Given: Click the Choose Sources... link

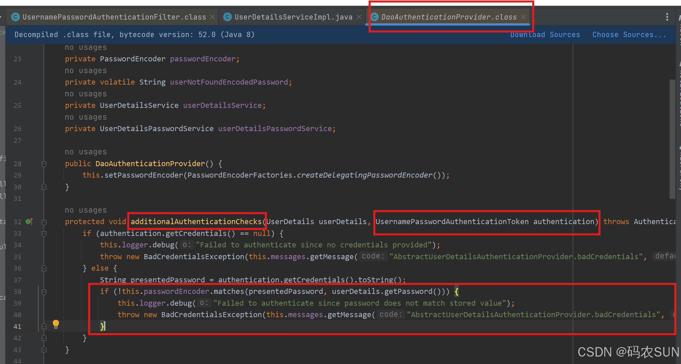Looking at the screenshot, I should click(629, 35).
